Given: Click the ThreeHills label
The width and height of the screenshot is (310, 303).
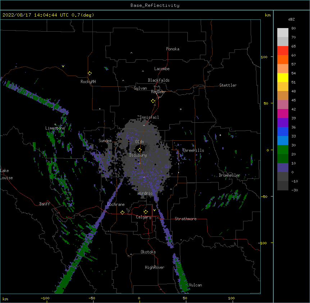Looking at the screenshot, I should point(193,150).
